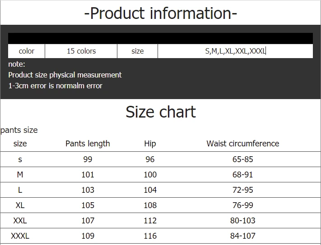Click the XL row label in chart
Viewport: 321px width, 245px height.
point(20,205)
